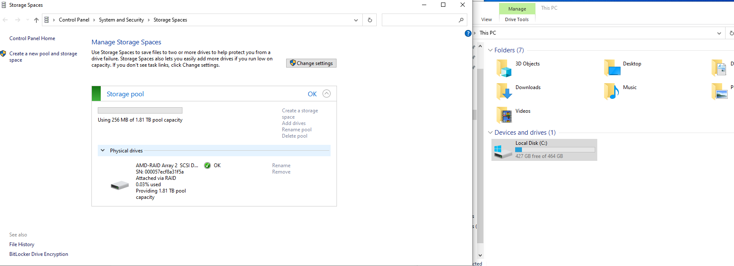Screen dimensions: 734x266
Task: Click the Explorer navigation pane scrollbar
Action: (x=480, y=156)
